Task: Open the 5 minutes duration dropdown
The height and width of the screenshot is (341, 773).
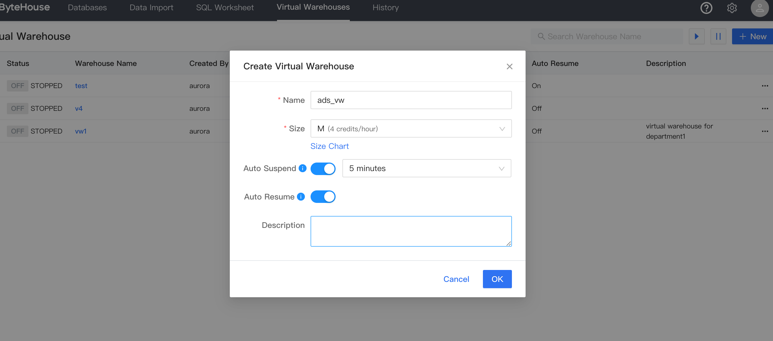Action: point(426,169)
